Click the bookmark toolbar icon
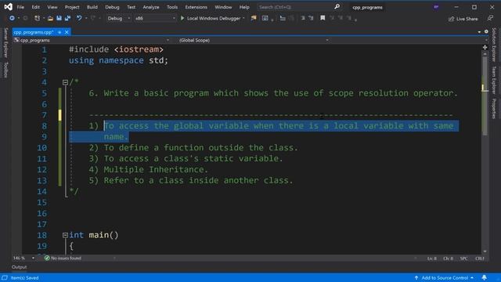This screenshot has height=282, width=501. click(323, 18)
